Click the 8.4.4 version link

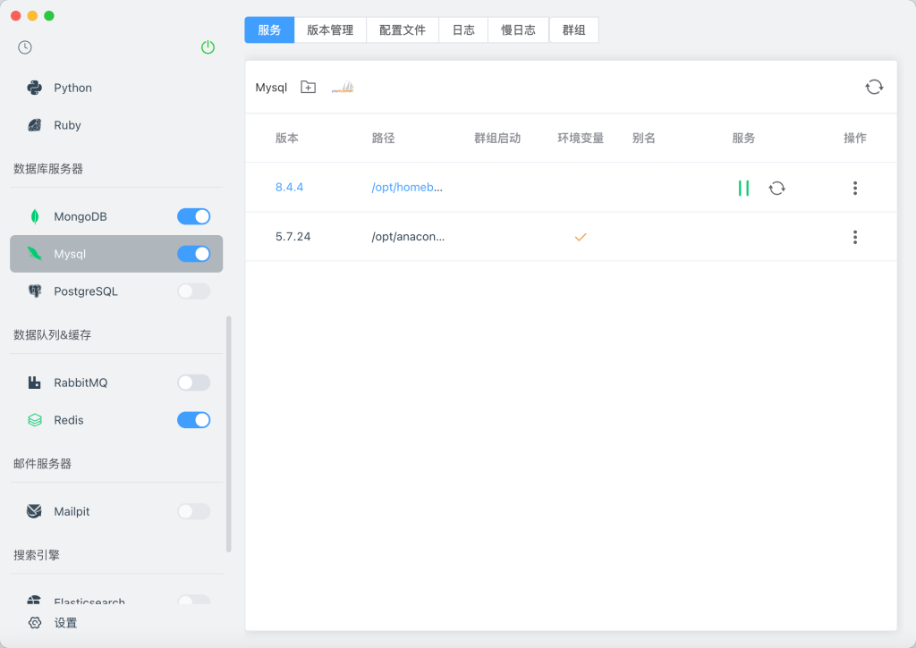tap(289, 188)
